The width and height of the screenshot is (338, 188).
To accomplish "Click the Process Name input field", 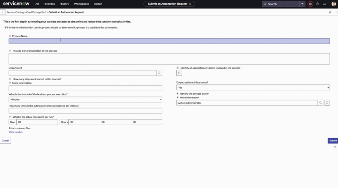I will pyautogui.click(x=169, y=41).
